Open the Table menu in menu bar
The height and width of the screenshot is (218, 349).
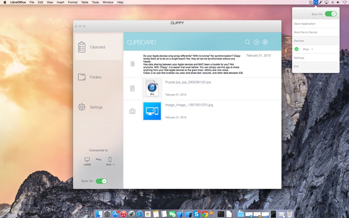[x=84, y=2]
